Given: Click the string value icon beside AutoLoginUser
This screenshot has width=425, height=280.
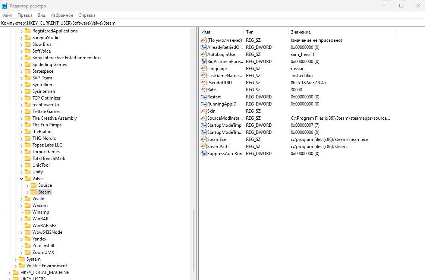Looking at the screenshot, I should (x=203, y=54).
